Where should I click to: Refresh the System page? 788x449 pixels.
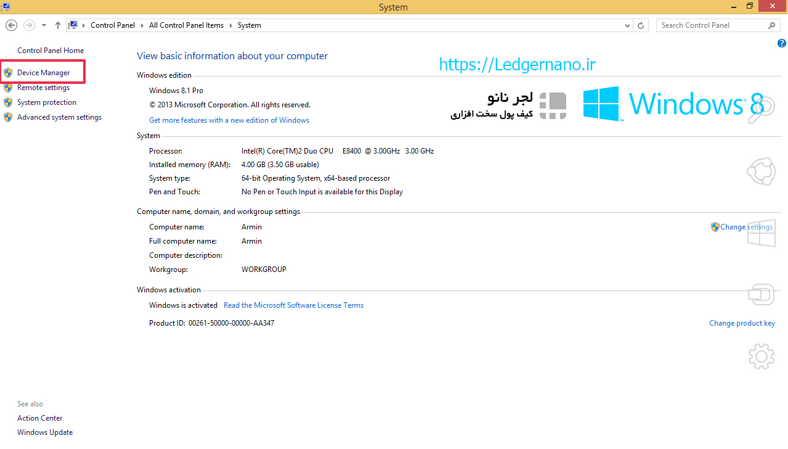(641, 25)
